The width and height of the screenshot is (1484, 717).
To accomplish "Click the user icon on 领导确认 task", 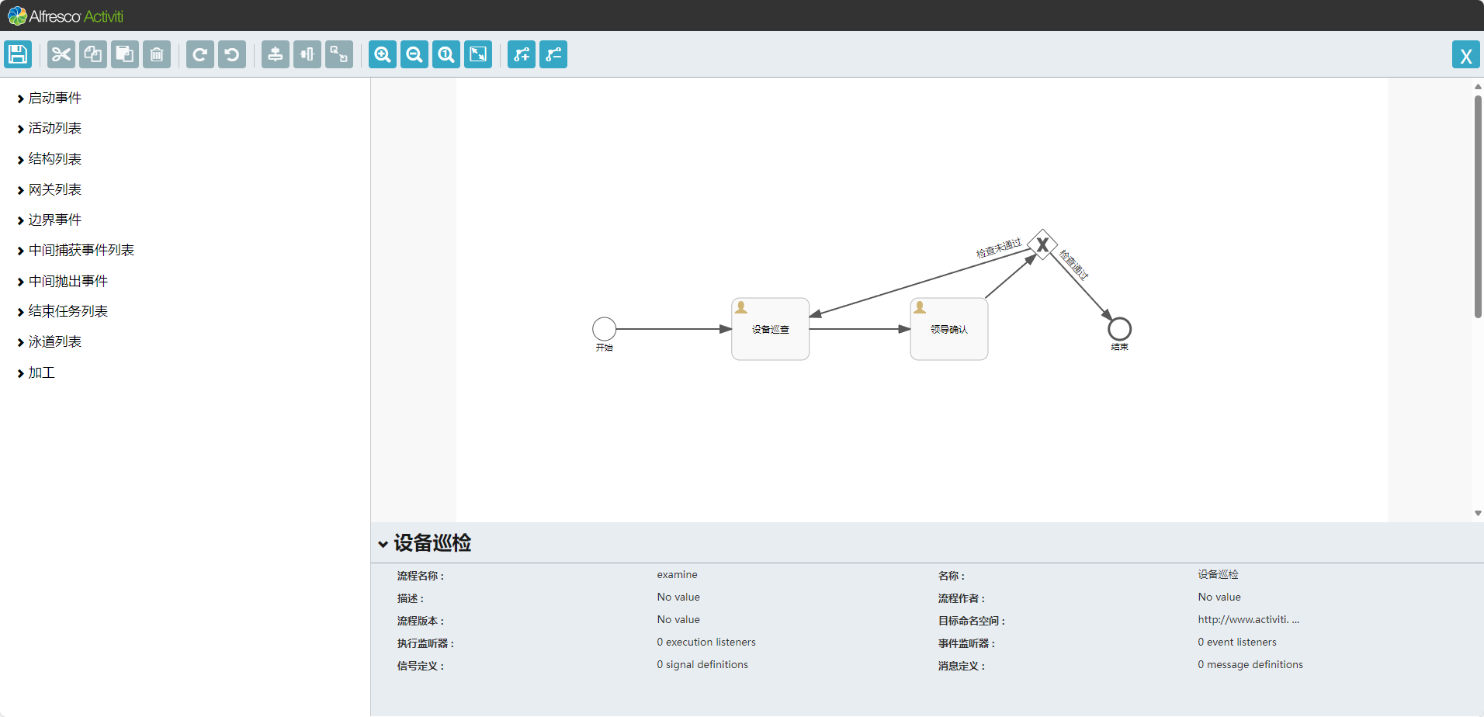I will [x=920, y=307].
